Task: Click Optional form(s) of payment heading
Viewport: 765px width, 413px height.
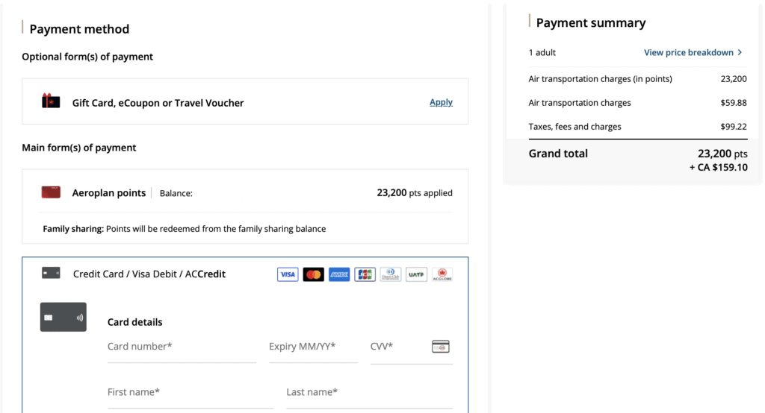Action: coord(87,57)
